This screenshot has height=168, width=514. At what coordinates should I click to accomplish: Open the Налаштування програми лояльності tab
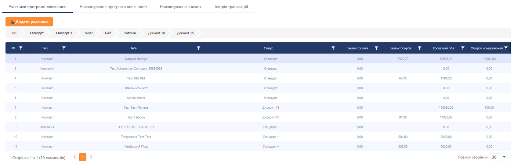[113, 7]
